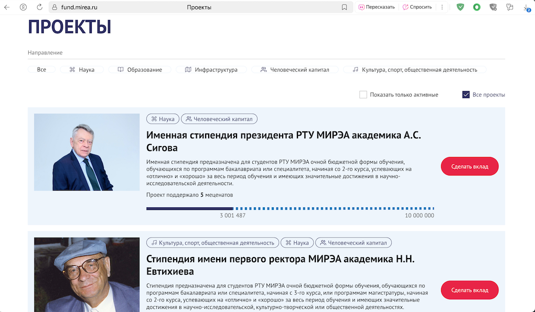The image size is (535, 312).
Task: Go back using the browser back arrow
Action: (x=7, y=7)
